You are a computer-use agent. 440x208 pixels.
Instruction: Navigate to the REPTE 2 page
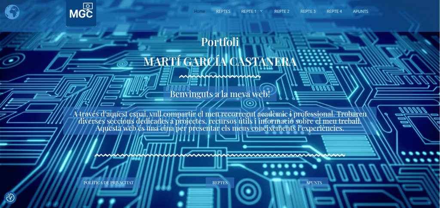point(281,12)
